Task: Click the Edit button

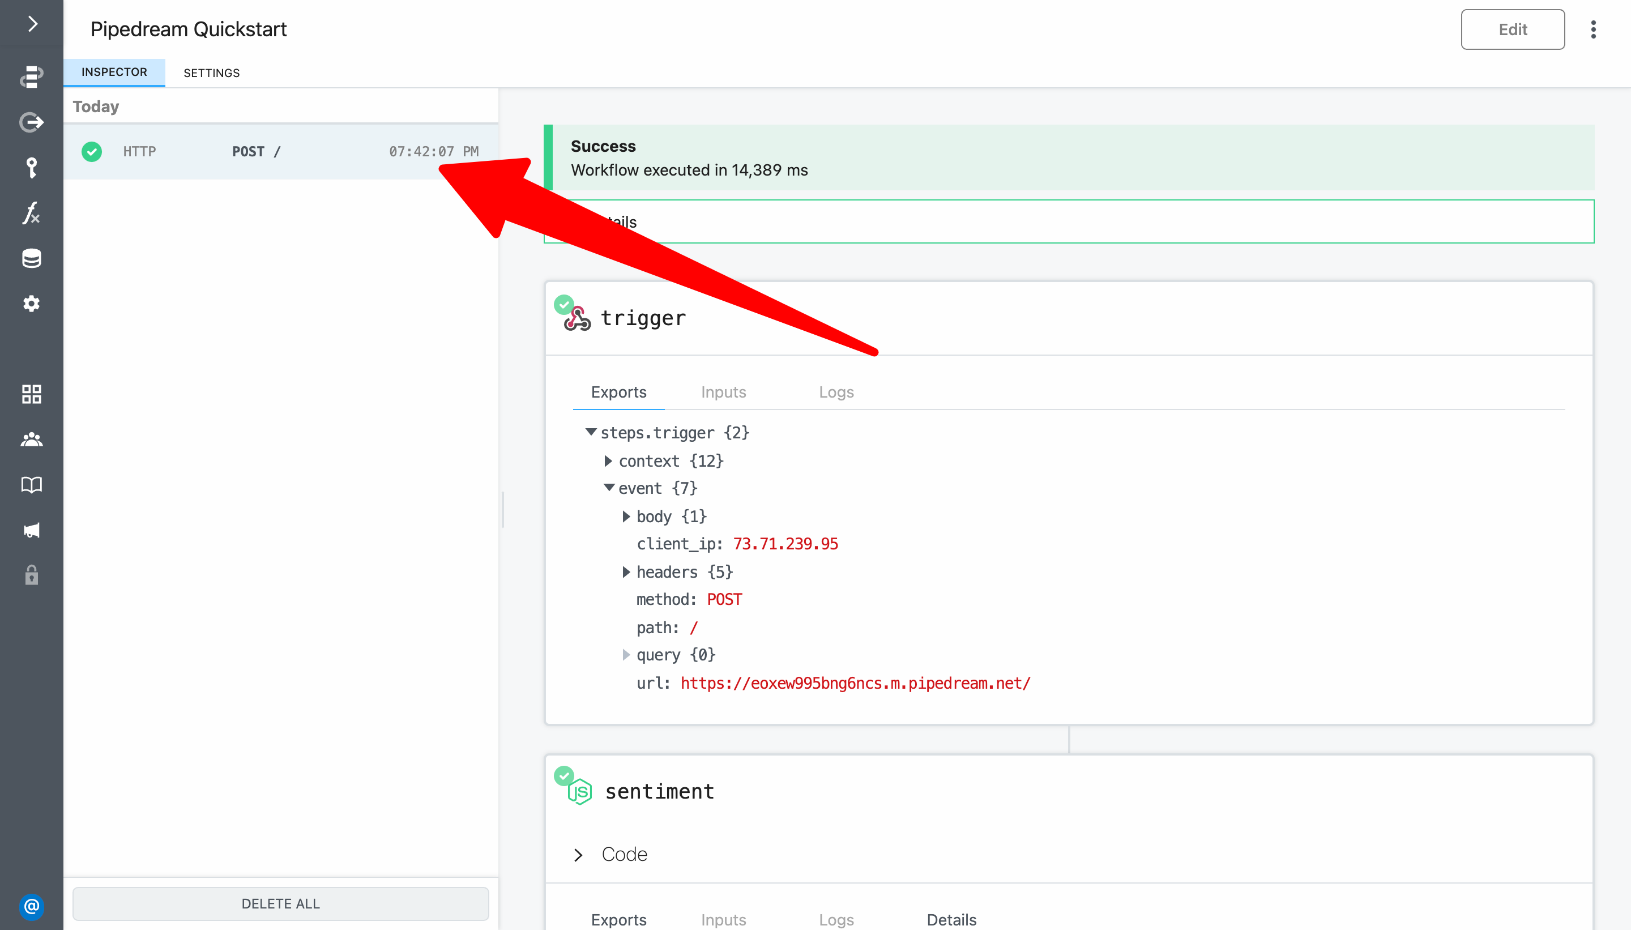Action: point(1512,29)
